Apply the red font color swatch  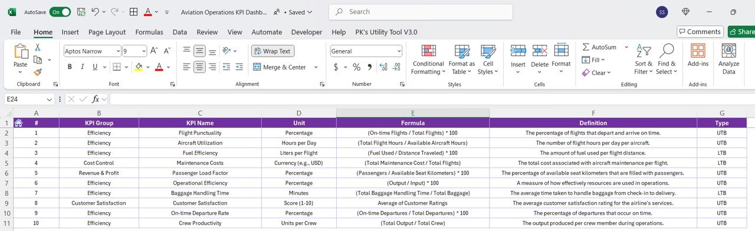coord(159,67)
